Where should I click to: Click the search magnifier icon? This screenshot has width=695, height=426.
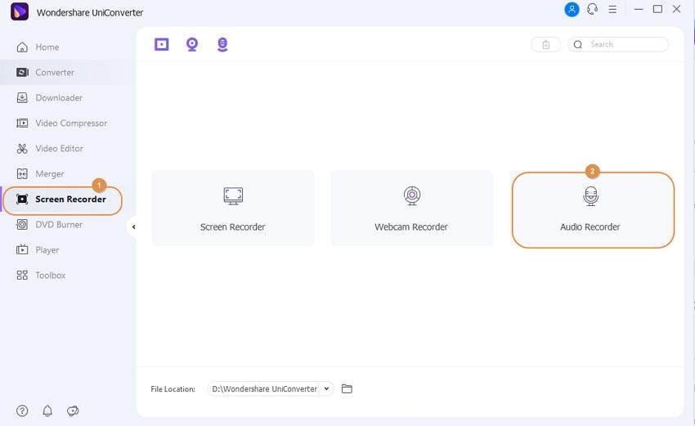[x=578, y=44]
